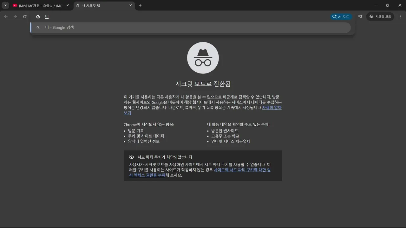The image size is (406, 228).
Task: Select the 새 시크릿 탭 tab
Action: pos(104,5)
